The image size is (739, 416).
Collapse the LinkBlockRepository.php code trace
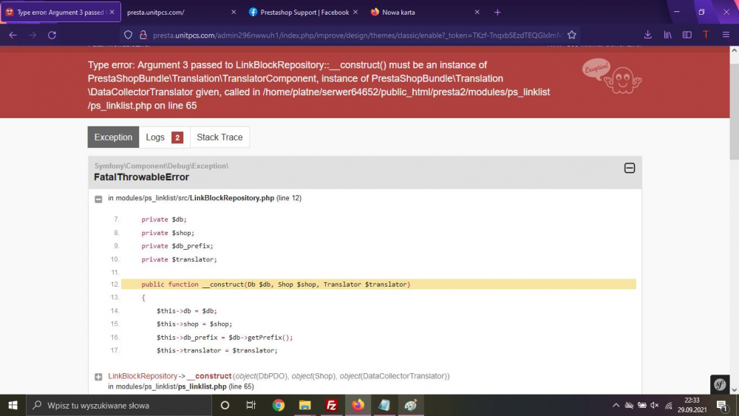pos(98,199)
